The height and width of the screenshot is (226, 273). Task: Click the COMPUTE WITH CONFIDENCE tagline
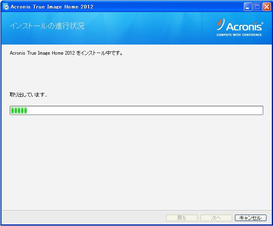239,35
